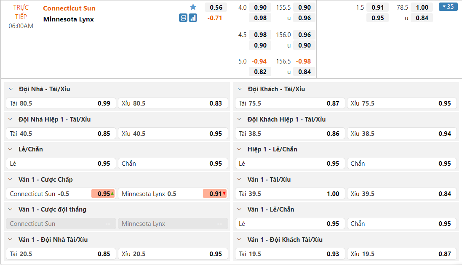Collapse the Đội Nhà - Tài/Xỉu section chevron
This screenshot has width=462, height=265.
coord(11,89)
